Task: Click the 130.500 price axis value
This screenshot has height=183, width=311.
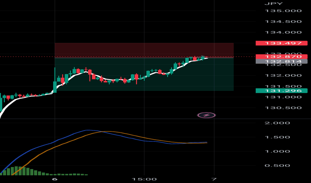Action: click(x=283, y=108)
